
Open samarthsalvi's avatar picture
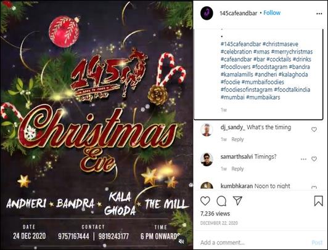(207, 159)
